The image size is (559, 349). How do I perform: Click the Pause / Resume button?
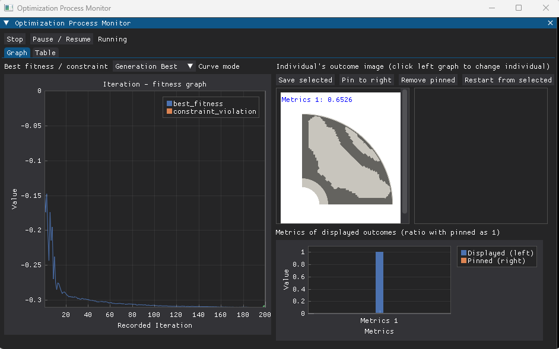coord(61,39)
